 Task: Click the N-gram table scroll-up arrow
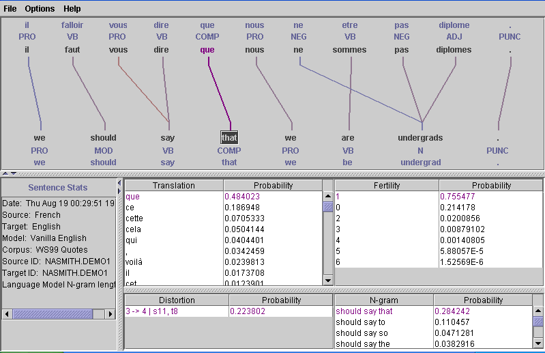[537, 312]
